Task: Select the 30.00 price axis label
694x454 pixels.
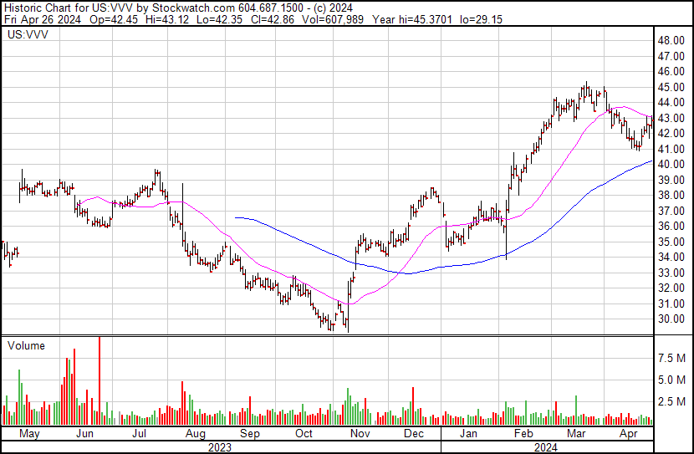Action: tap(671, 319)
